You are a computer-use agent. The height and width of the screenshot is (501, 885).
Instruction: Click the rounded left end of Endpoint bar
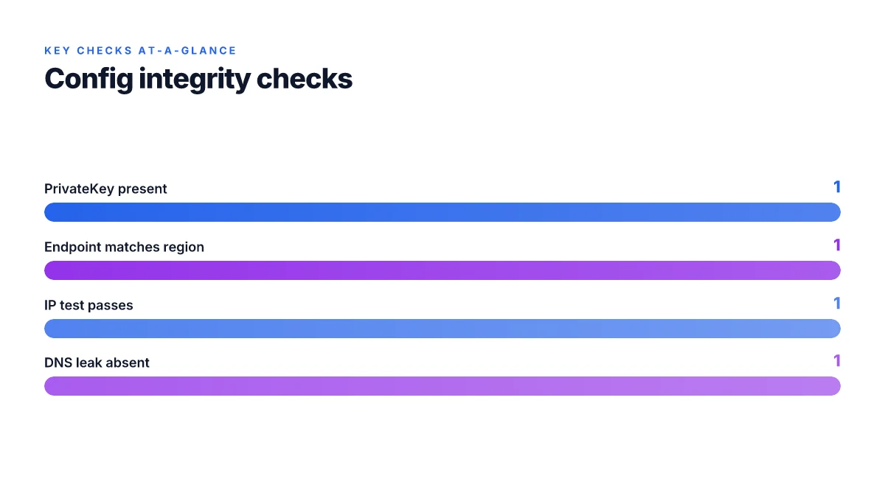(52, 270)
